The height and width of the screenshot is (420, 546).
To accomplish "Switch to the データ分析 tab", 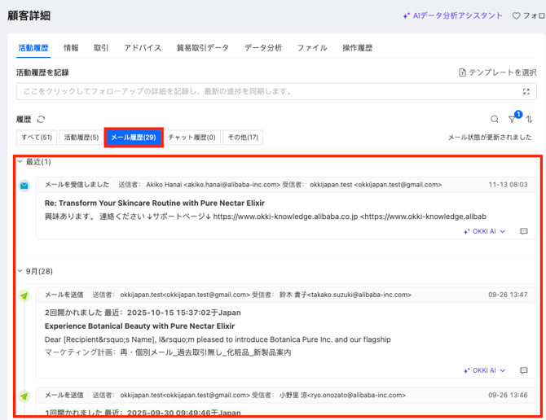I will (263, 48).
